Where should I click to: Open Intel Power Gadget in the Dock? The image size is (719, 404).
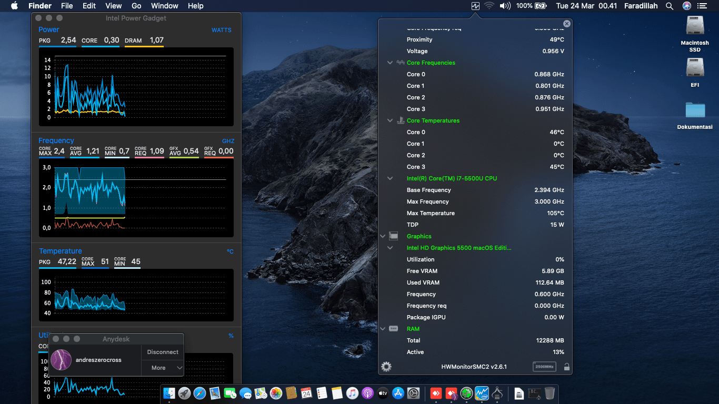482,393
